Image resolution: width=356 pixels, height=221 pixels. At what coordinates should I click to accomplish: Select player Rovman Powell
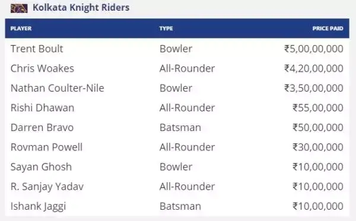tap(46, 148)
